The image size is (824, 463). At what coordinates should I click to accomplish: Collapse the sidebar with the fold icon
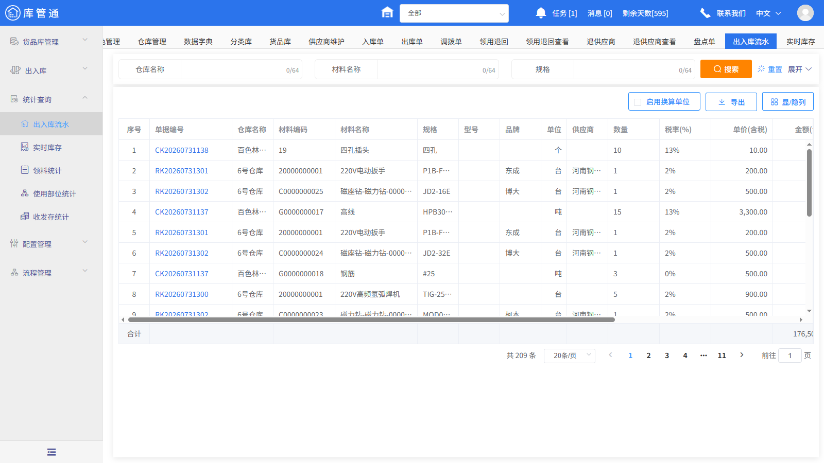[x=51, y=452]
